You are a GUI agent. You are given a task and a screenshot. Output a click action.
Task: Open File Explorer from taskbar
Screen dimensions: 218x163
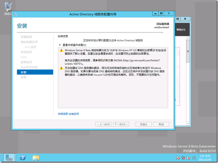36,158
